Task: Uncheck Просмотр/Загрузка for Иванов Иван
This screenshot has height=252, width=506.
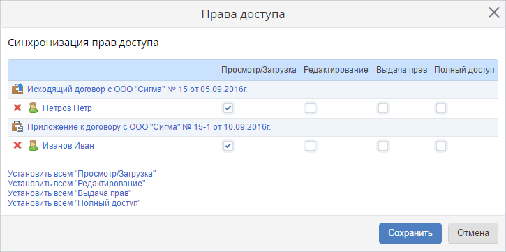Action: pos(228,146)
